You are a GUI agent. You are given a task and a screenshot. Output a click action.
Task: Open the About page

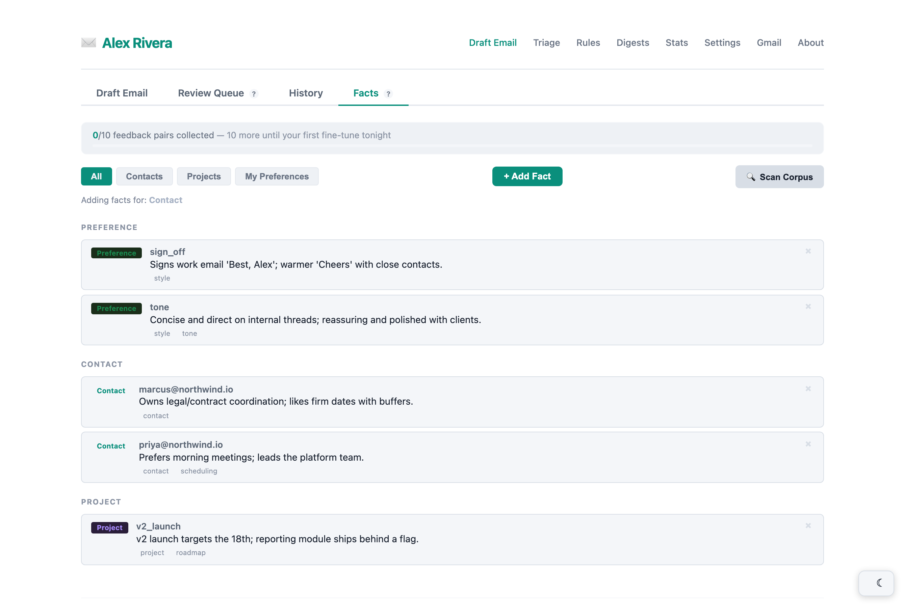tap(810, 42)
